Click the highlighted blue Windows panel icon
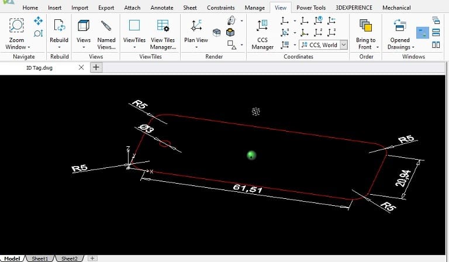 422,33
